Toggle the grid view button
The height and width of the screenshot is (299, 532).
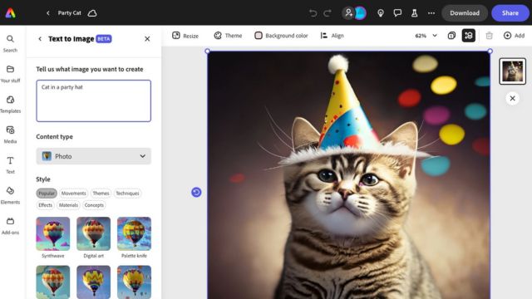click(x=469, y=36)
